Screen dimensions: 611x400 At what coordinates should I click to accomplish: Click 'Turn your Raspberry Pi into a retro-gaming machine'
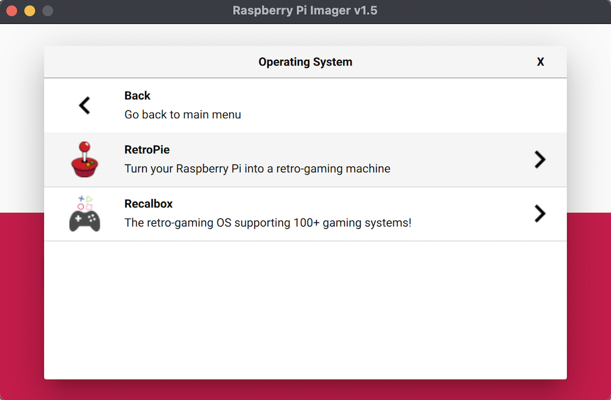point(257,169)
